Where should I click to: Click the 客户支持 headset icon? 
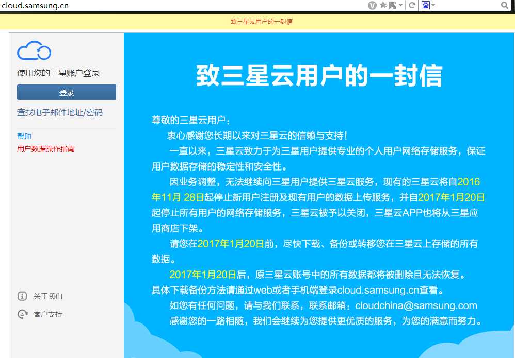pos(22,314)
